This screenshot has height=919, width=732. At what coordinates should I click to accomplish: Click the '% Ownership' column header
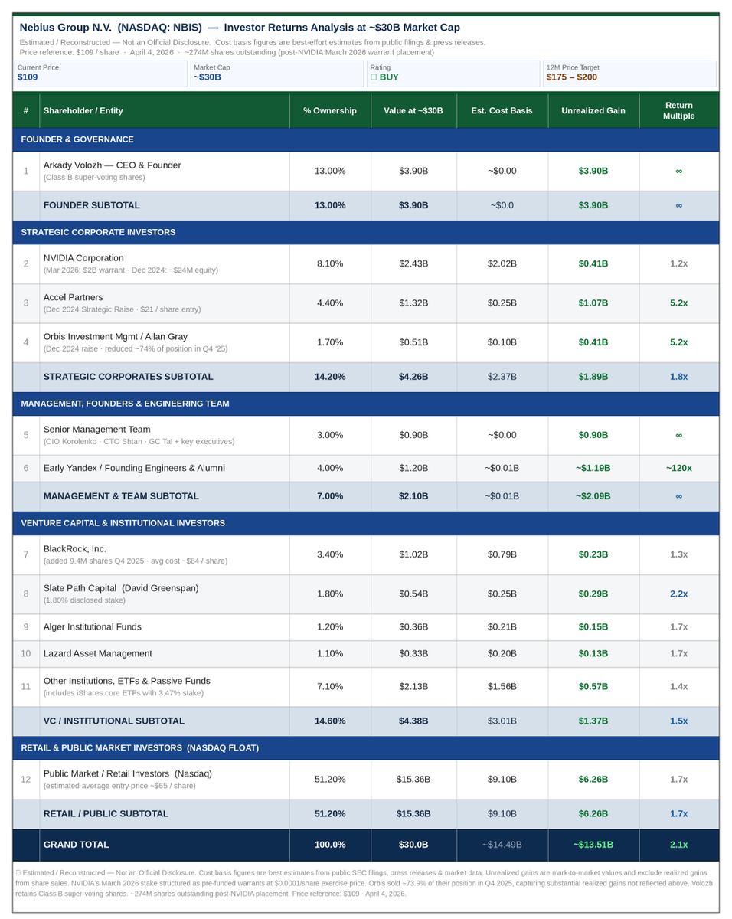pos(330,110)
